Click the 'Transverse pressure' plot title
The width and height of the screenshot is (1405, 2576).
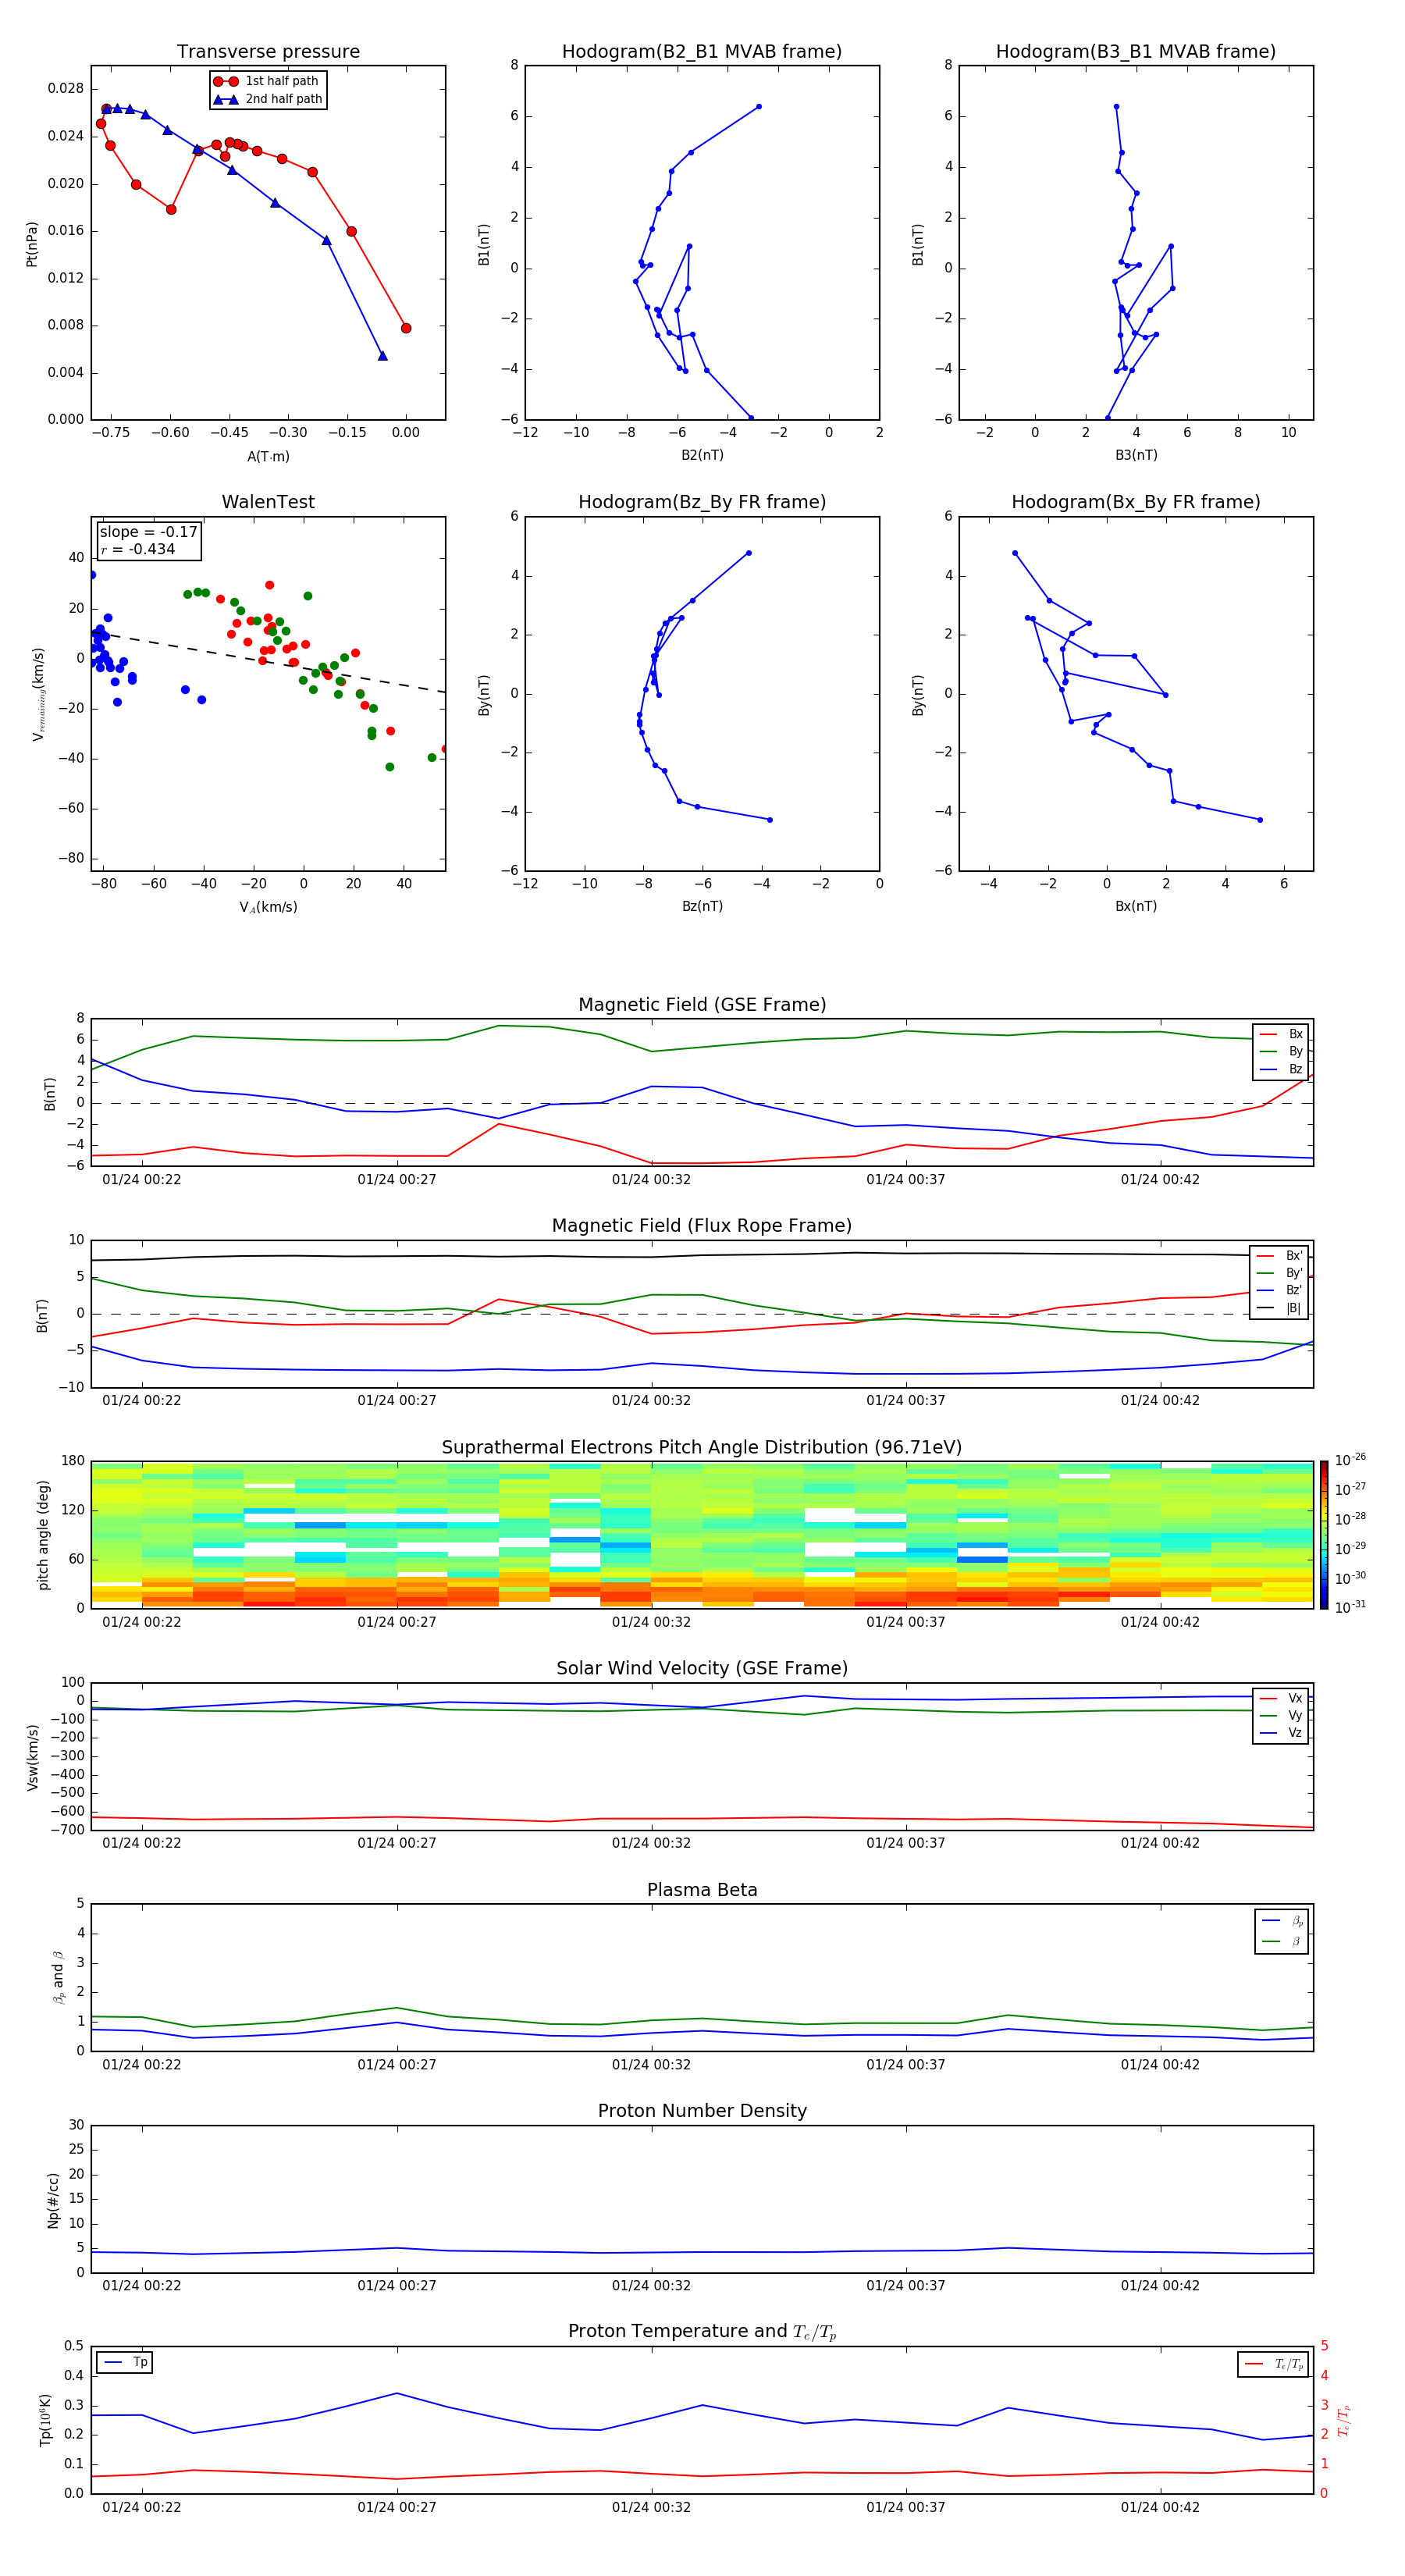[x=268, y=52]
